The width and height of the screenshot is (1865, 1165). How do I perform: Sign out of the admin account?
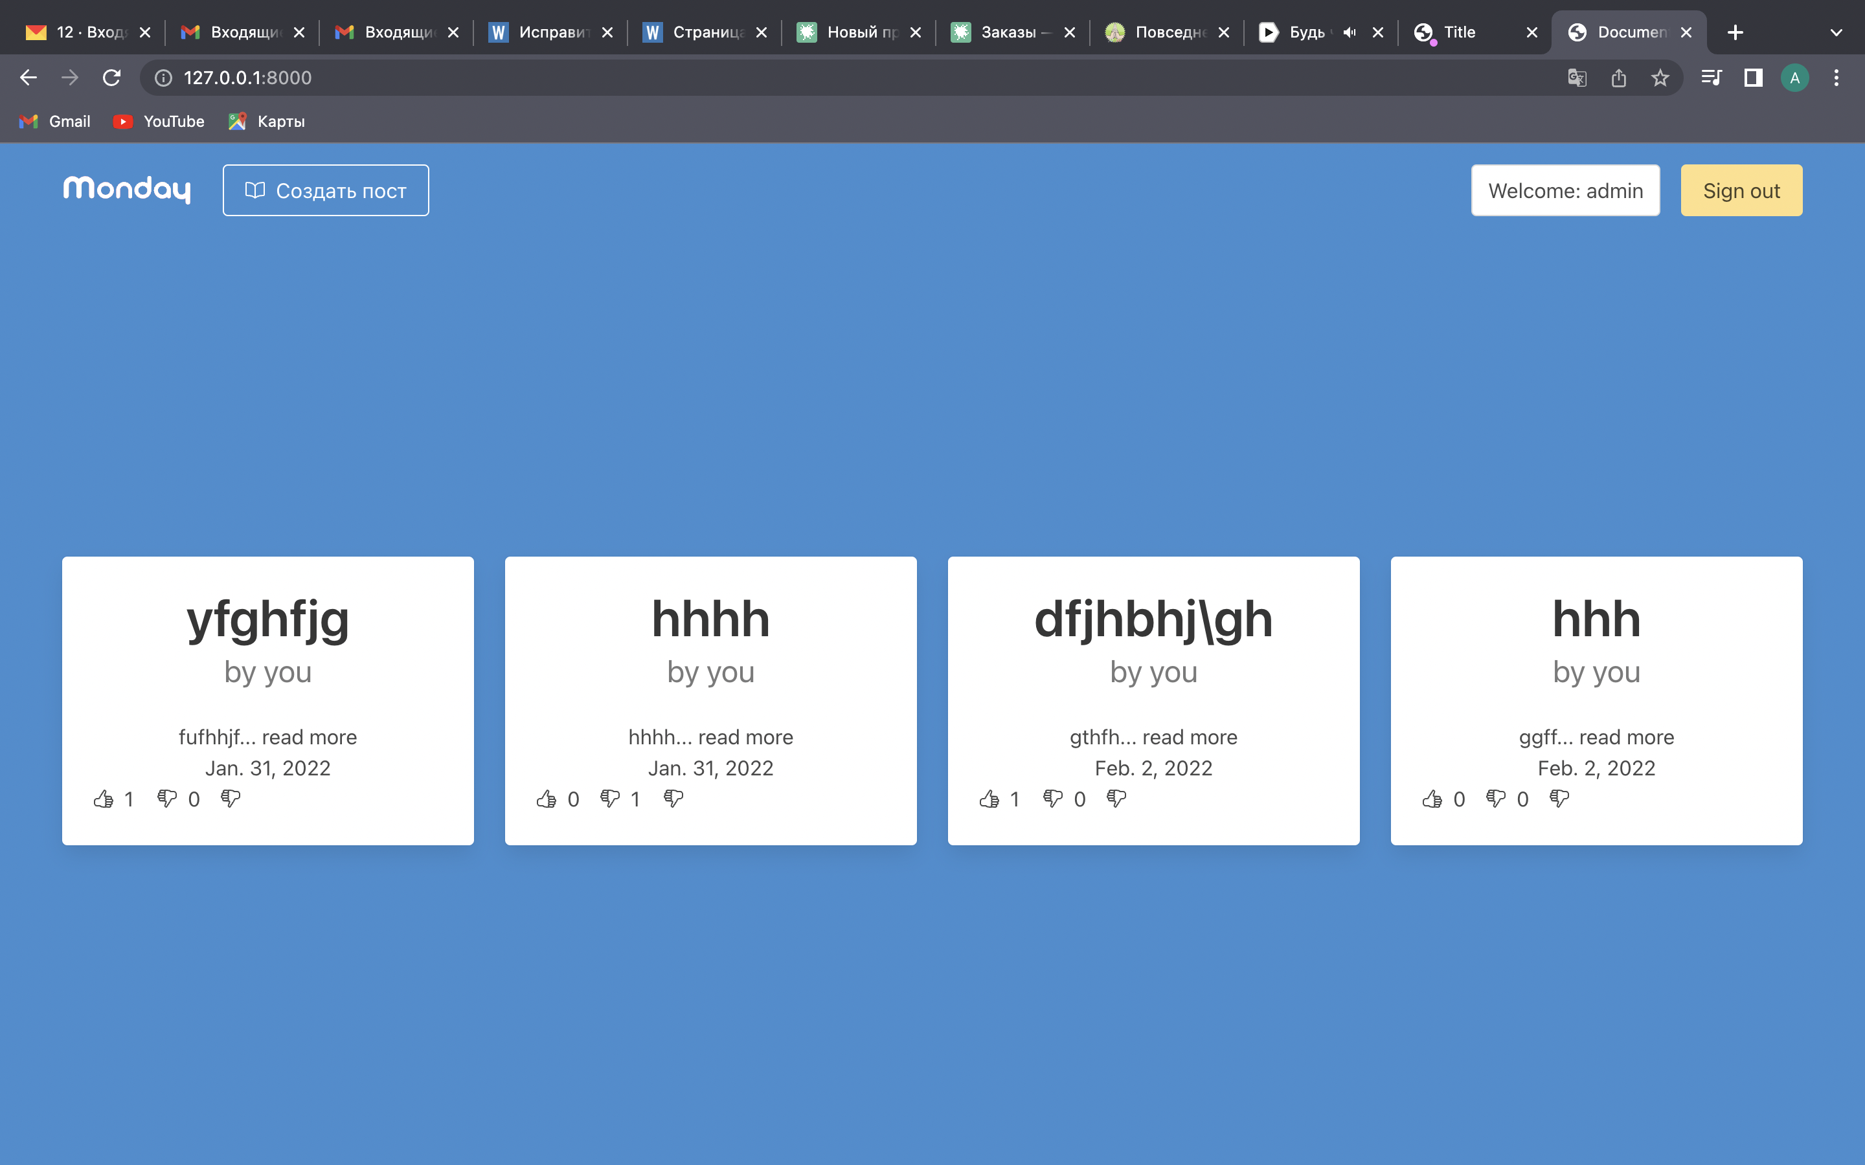click(1741, 190)
